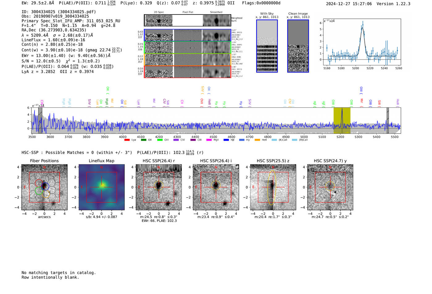Select the blue-bordered 2D spectrum row
Viewport: 432px width, 294px height.
[x=188, y=35]
